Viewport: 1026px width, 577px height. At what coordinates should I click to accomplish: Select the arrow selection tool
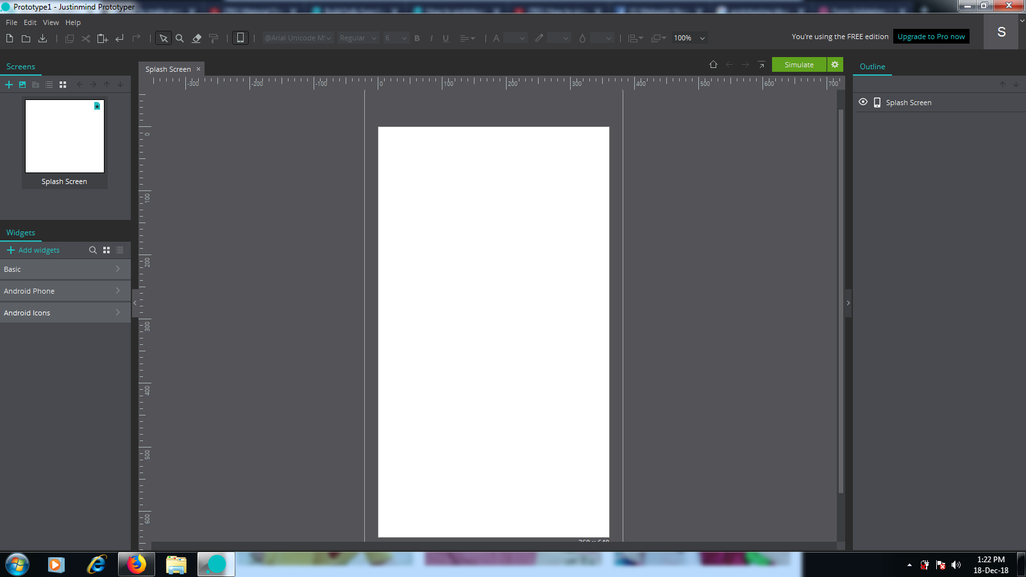pos(164,38)
